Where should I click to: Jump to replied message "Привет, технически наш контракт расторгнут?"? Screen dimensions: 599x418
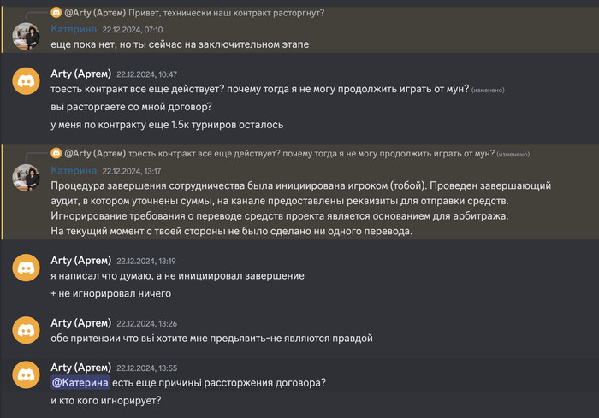coord(227,13)
